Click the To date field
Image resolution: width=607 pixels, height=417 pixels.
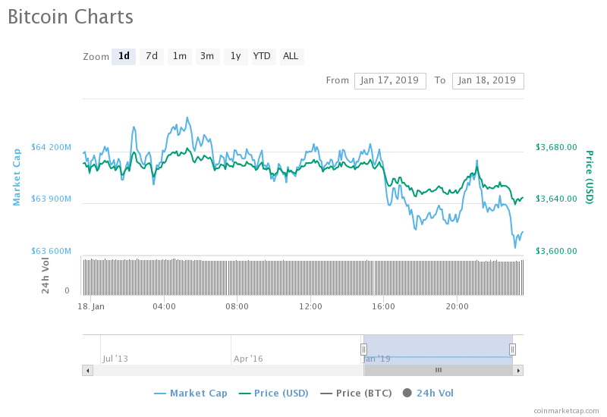[x=487, y=80]
